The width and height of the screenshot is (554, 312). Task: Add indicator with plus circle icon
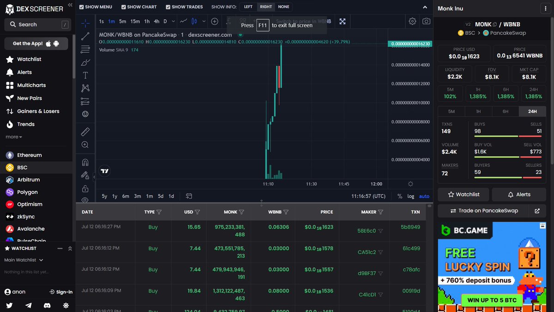[215, 21]
